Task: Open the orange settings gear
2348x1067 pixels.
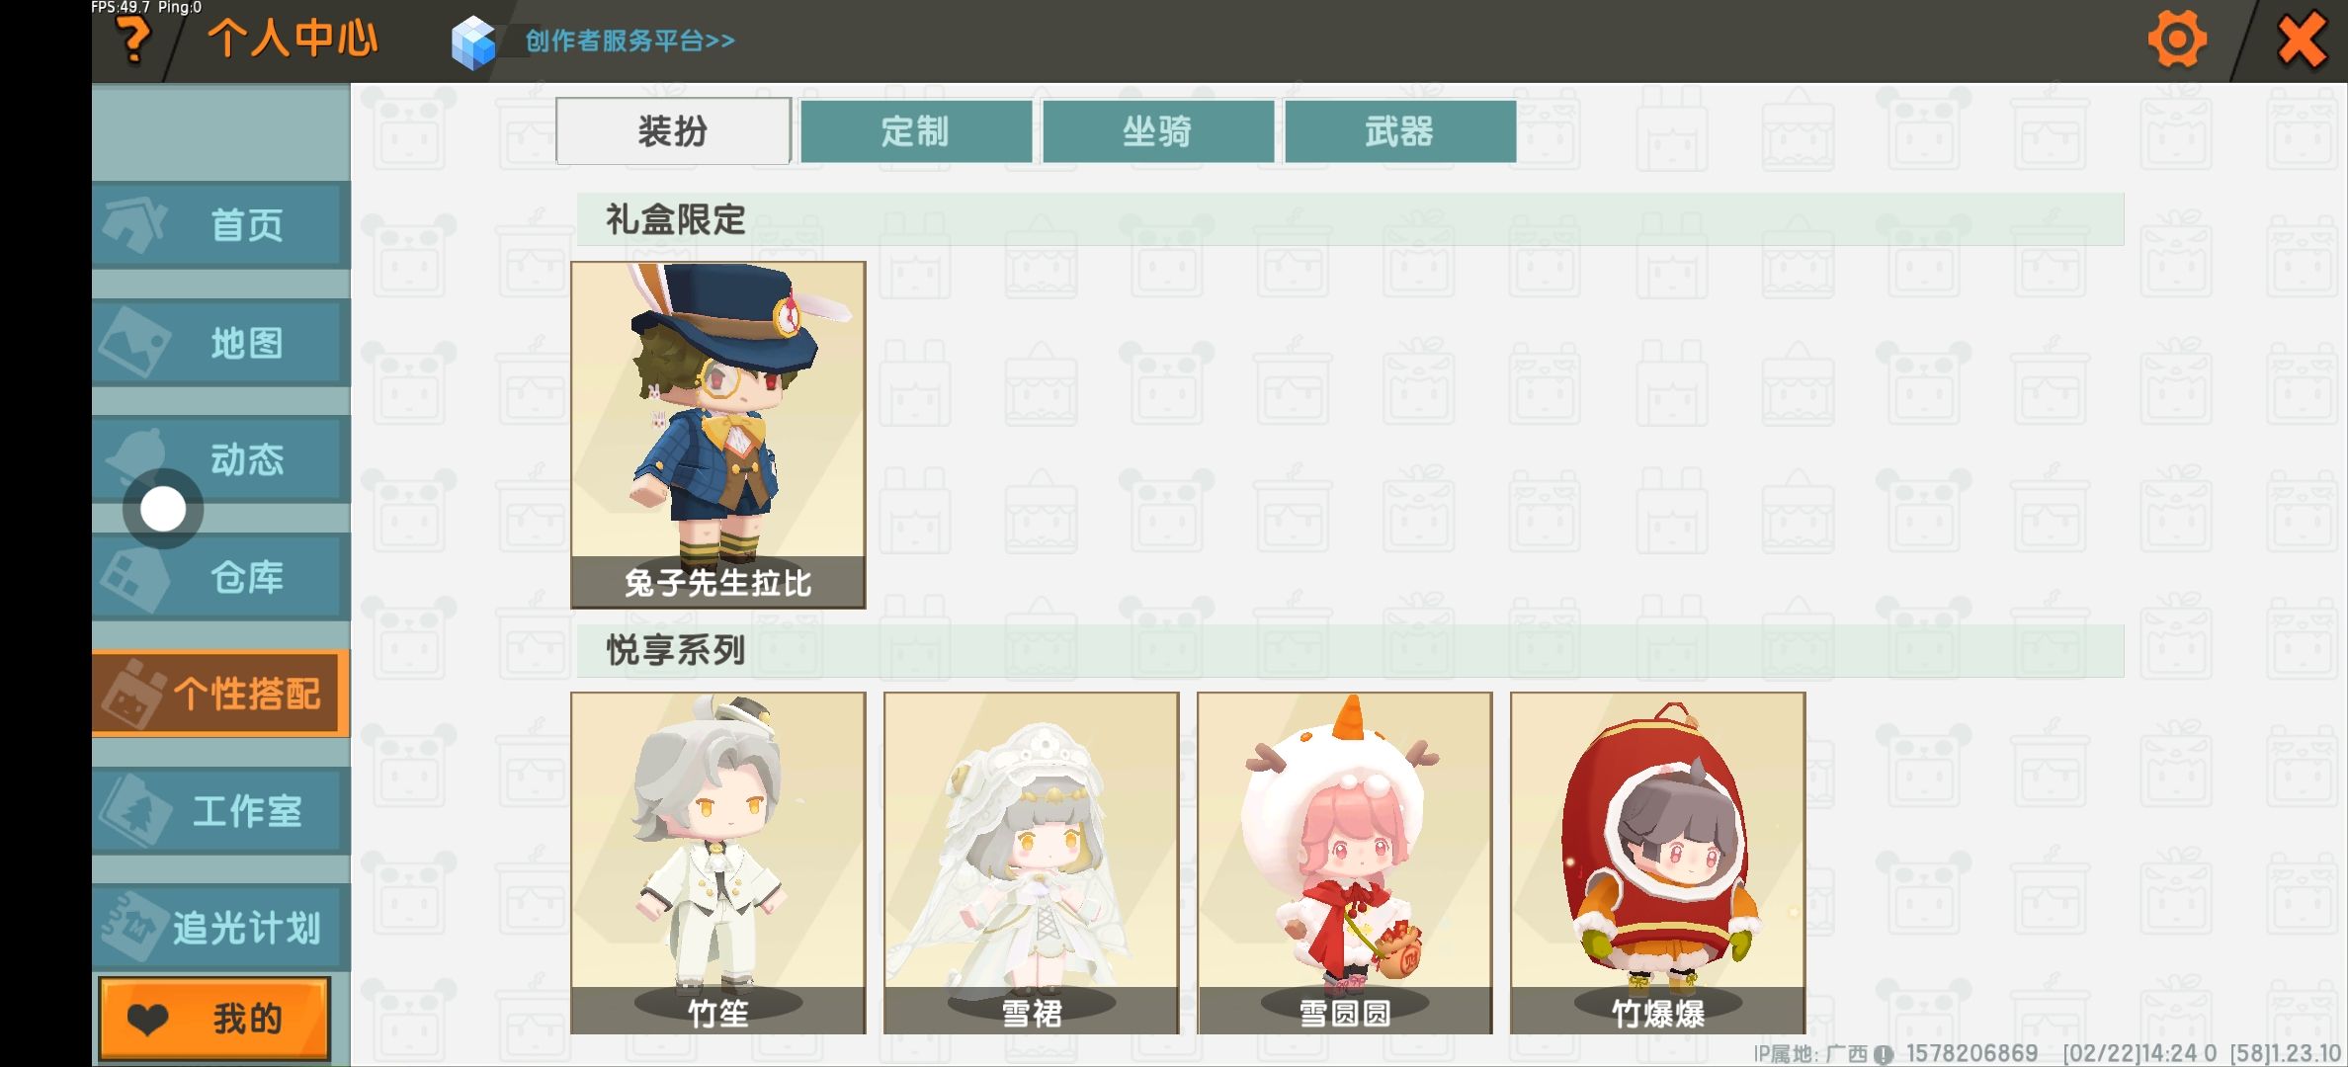Action: pyautogui.click(x=2177, y=40)
